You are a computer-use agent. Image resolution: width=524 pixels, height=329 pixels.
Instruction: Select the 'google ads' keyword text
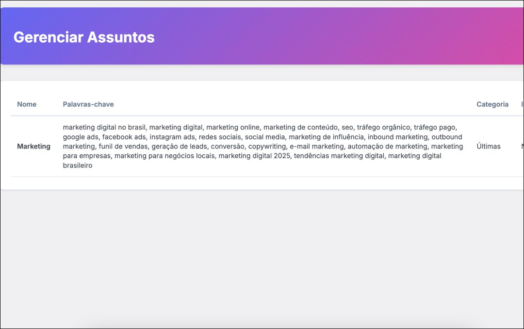pos(81,137)
